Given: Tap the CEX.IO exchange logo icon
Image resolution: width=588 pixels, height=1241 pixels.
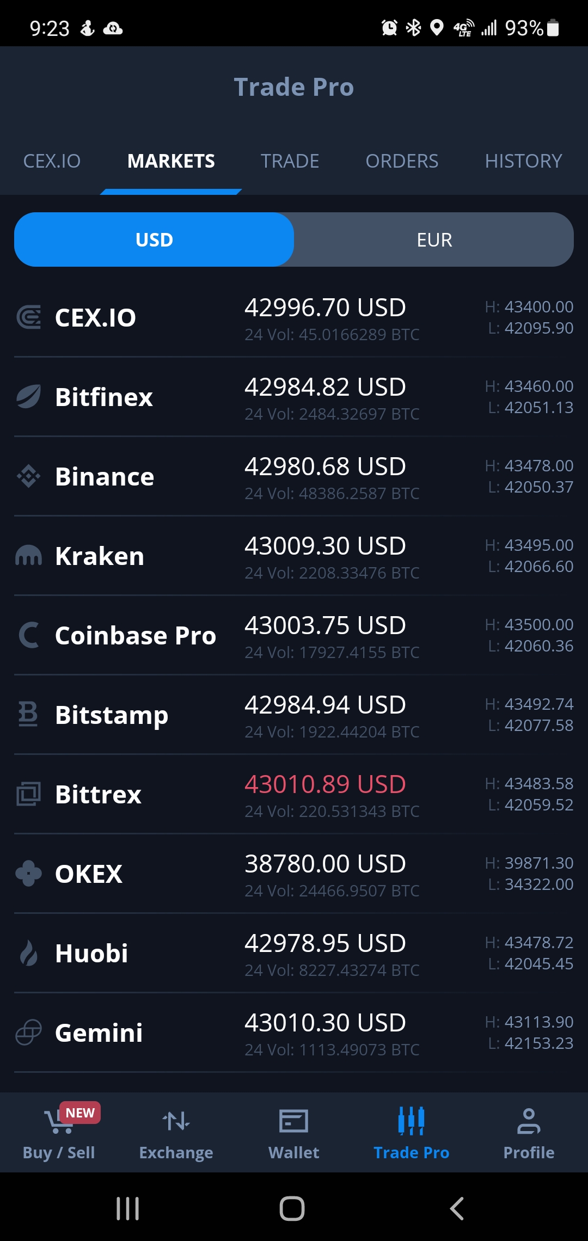Looking at the screenshot, I should [x=29, y=317].
